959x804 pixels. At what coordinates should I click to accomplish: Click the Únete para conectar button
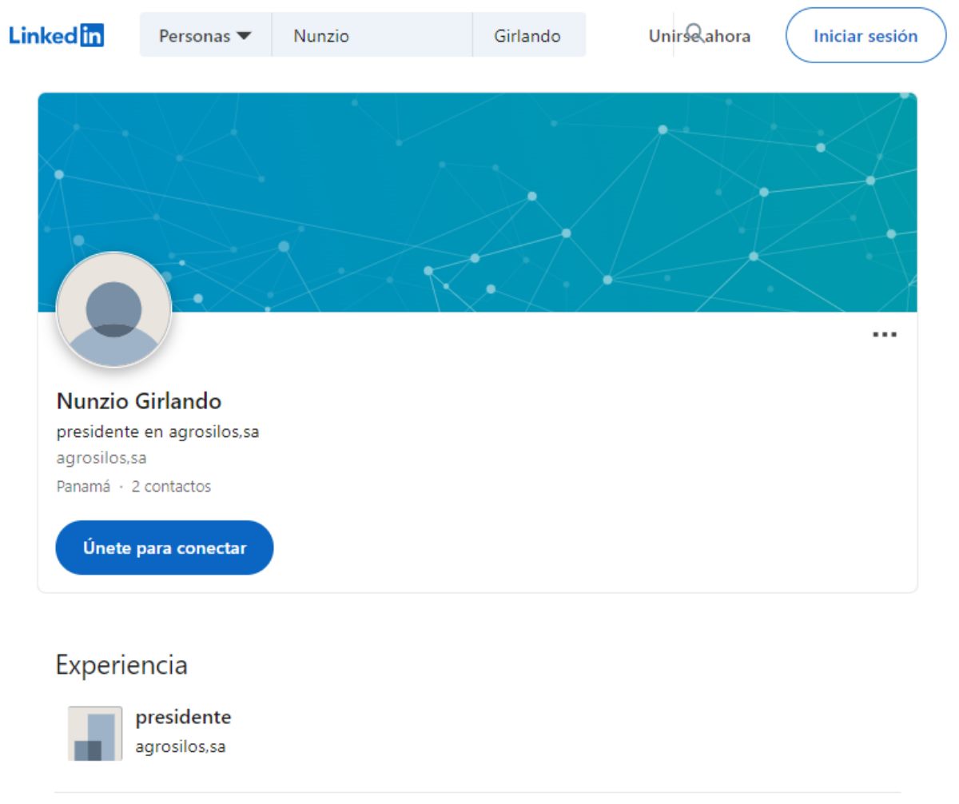click(x=165, y=548)
